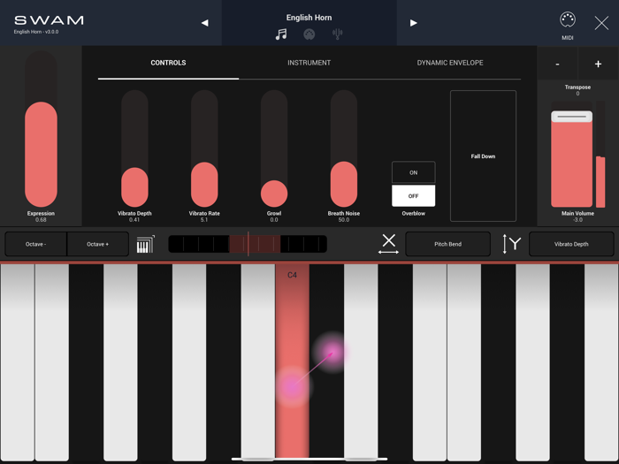Click the Main Volume fader handle
This screenshot has width=619, height=464.
tap(571, 117)
